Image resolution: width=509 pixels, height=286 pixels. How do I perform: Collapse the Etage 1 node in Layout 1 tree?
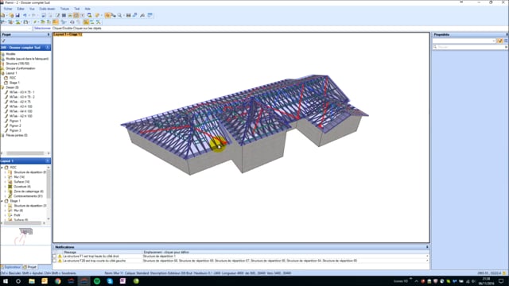pos(2,201)
